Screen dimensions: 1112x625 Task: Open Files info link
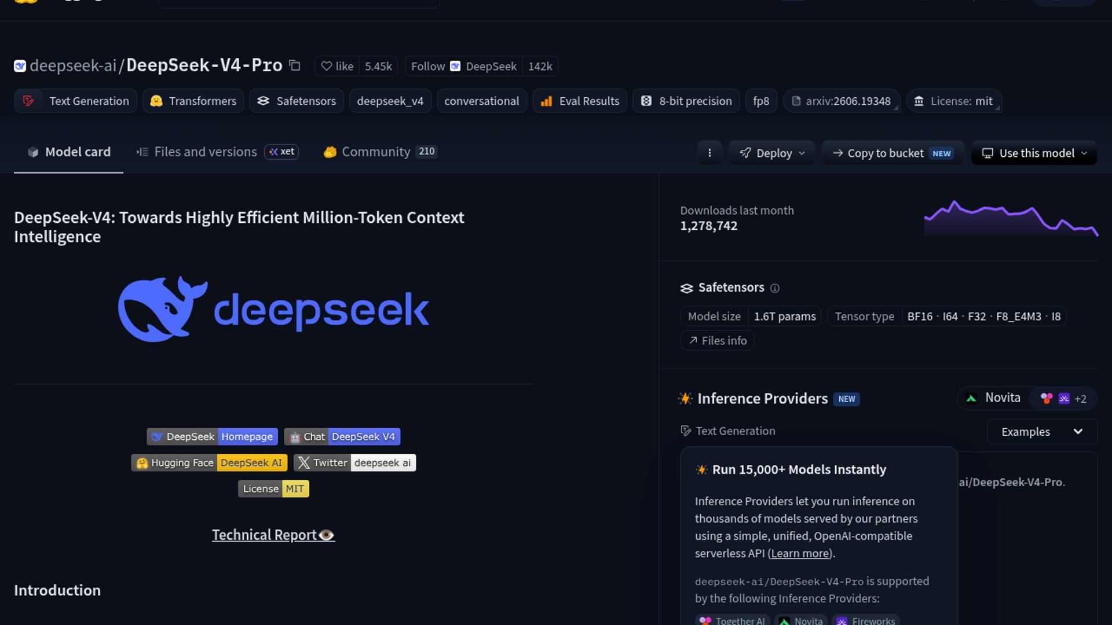(718, 341)
